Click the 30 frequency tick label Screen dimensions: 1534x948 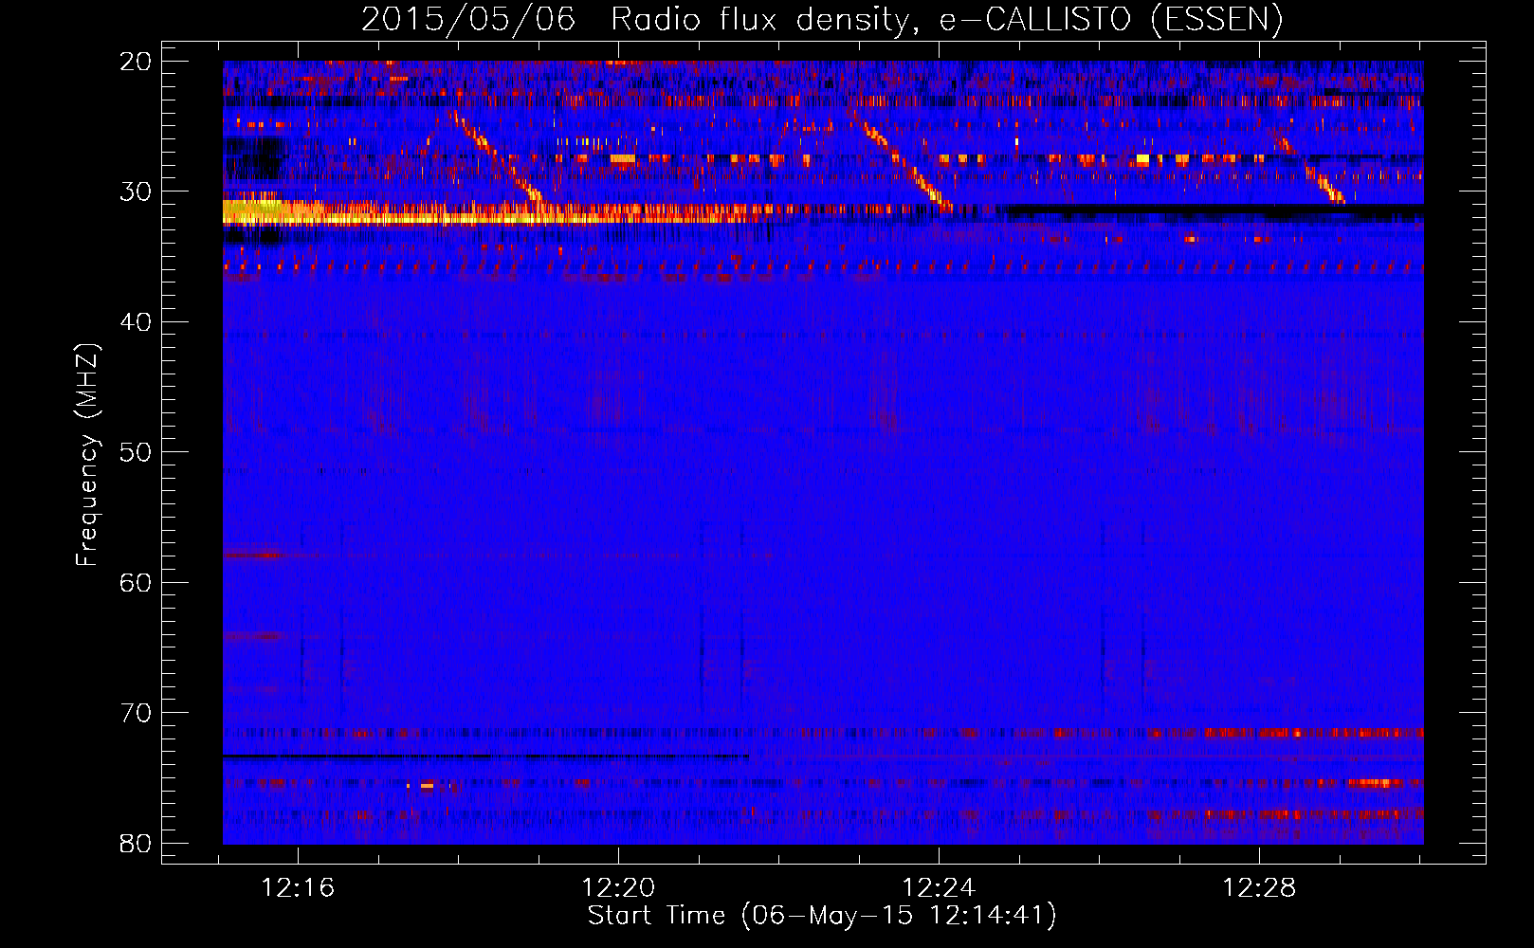(136, 191)
